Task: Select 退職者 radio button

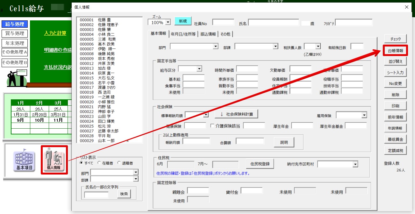Action: click(x=119, y=163)
